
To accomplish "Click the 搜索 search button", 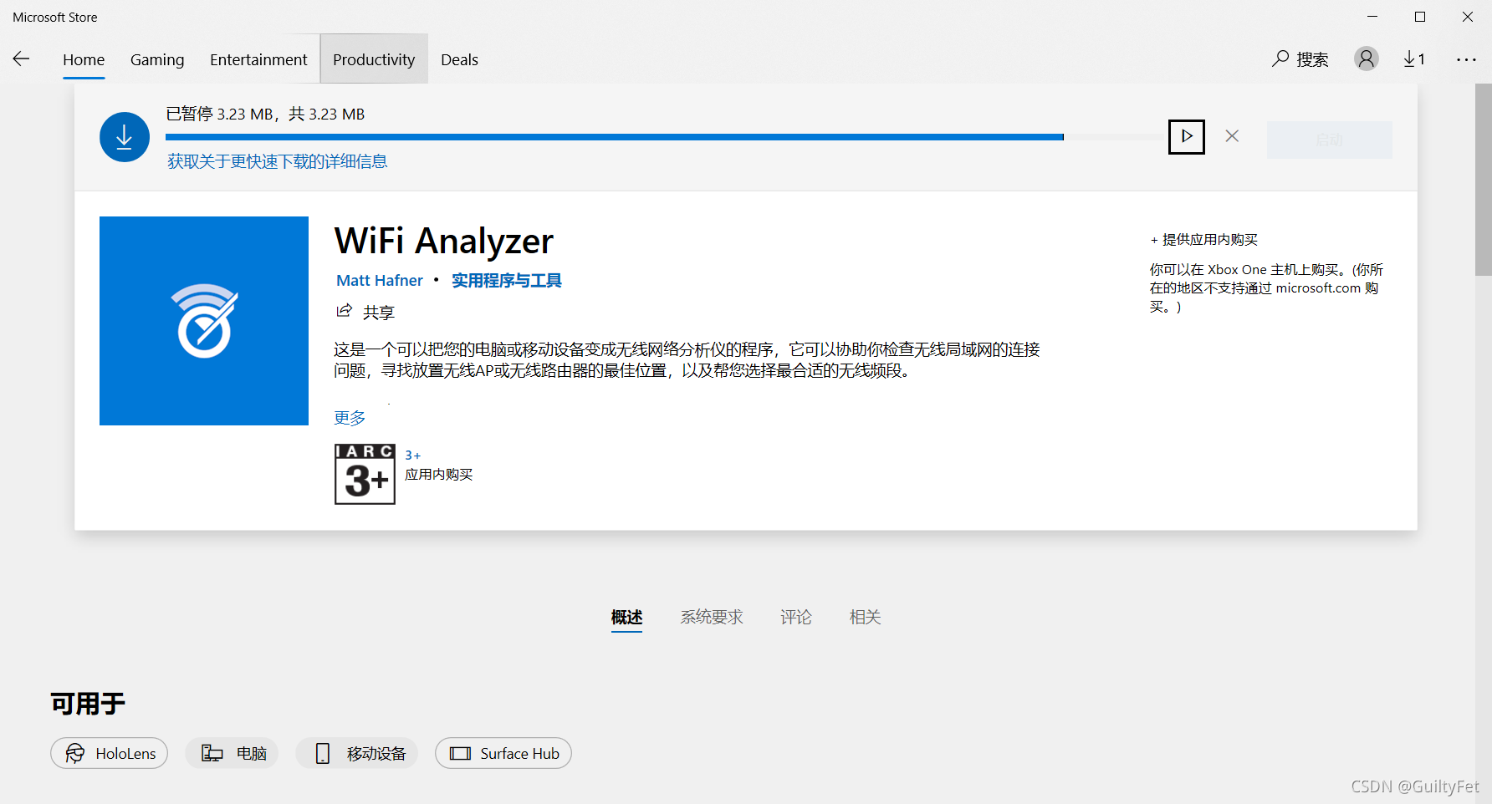I will click(1300, 59).
